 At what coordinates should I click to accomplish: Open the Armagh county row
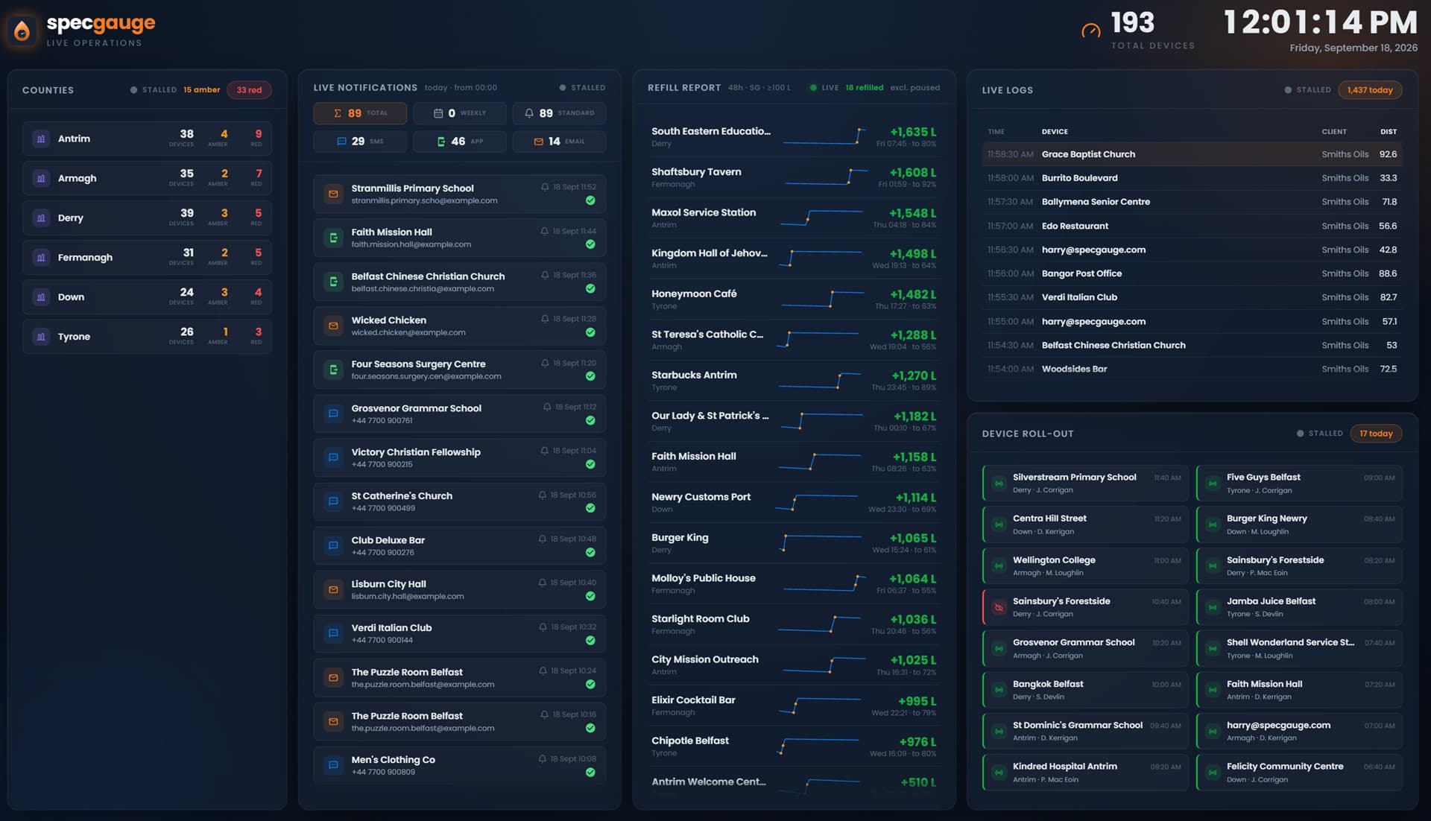point(147,178)
